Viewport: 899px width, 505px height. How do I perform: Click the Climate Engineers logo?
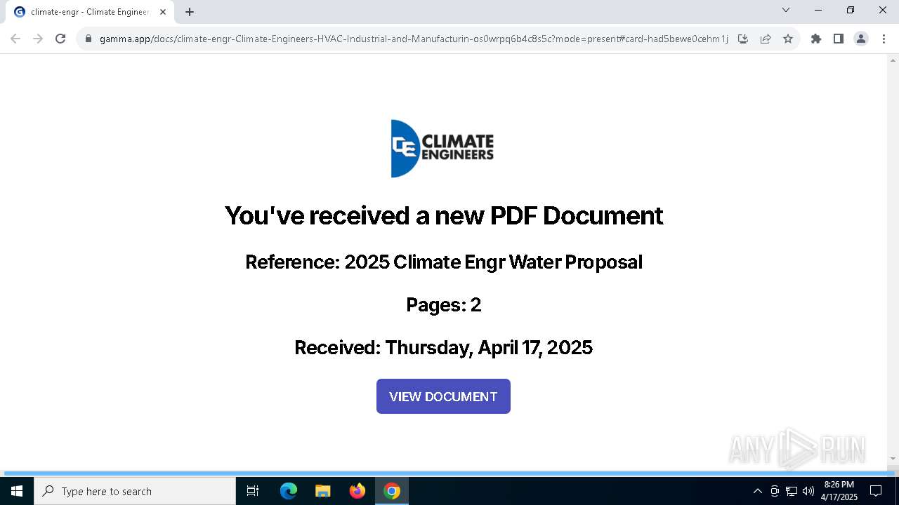coord(442,148)
